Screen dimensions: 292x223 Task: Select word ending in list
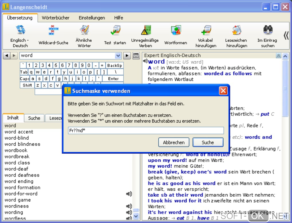(19, 181)
